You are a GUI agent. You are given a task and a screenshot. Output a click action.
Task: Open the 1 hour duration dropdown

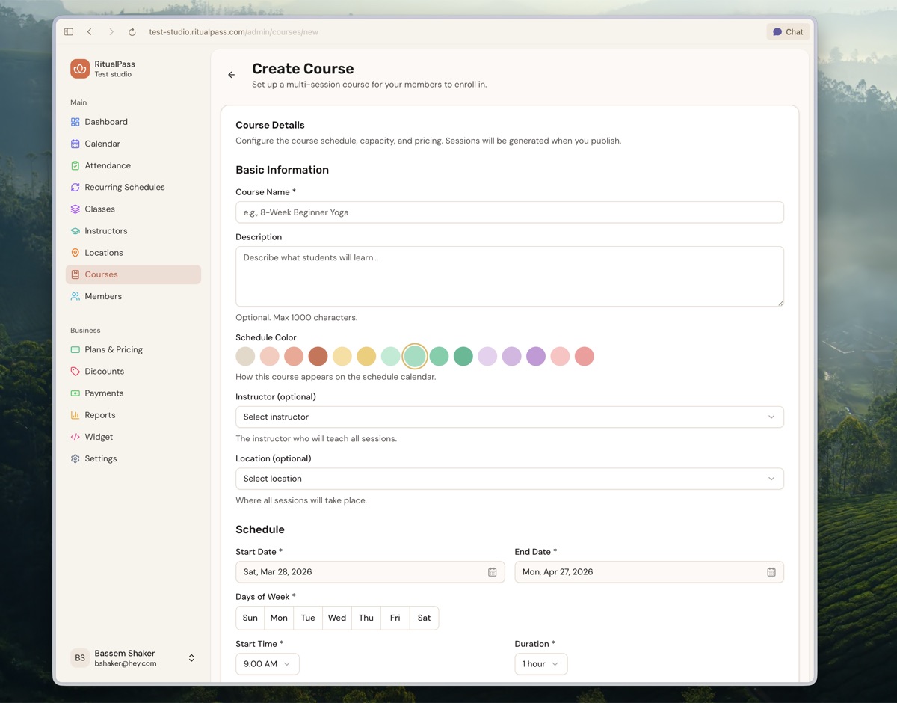click(x=541, y=664)
